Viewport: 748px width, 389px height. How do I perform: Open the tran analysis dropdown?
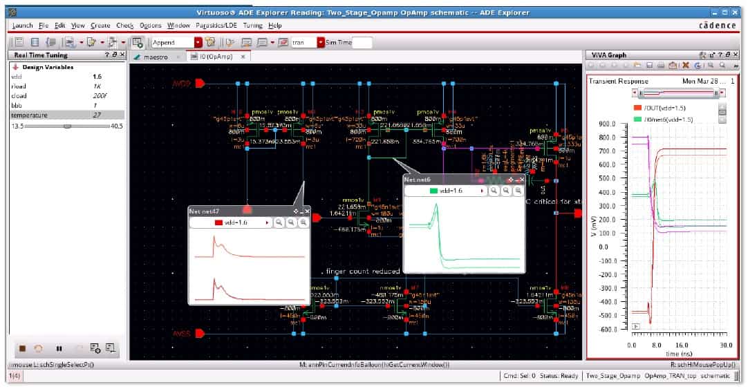coord(321,42)
